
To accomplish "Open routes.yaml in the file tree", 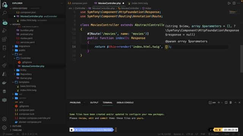I will pyautogui.click(x=26, y=38).
